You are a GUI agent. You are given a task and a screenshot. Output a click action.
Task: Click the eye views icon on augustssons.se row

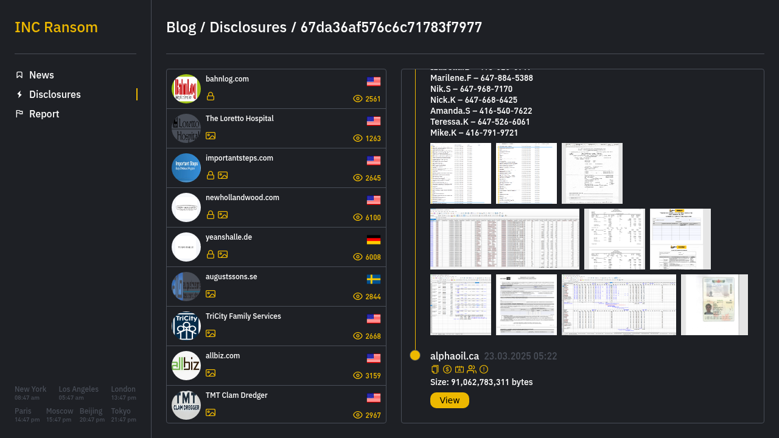(358, 296)
